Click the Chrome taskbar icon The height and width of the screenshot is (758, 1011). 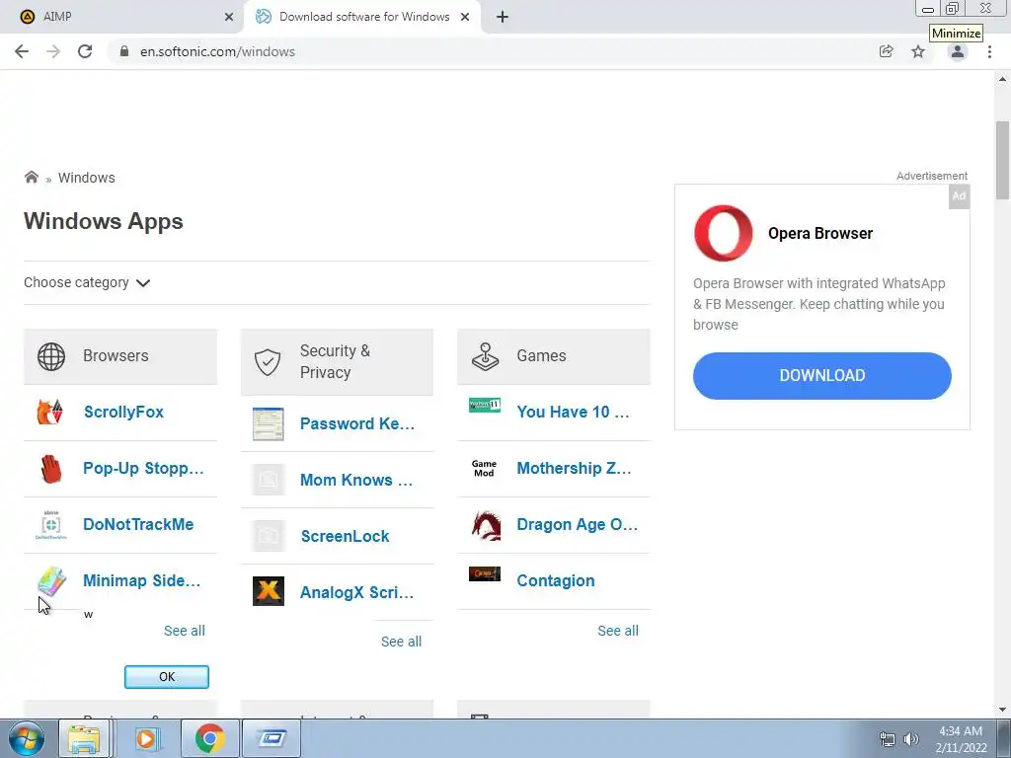click(209, 738)
